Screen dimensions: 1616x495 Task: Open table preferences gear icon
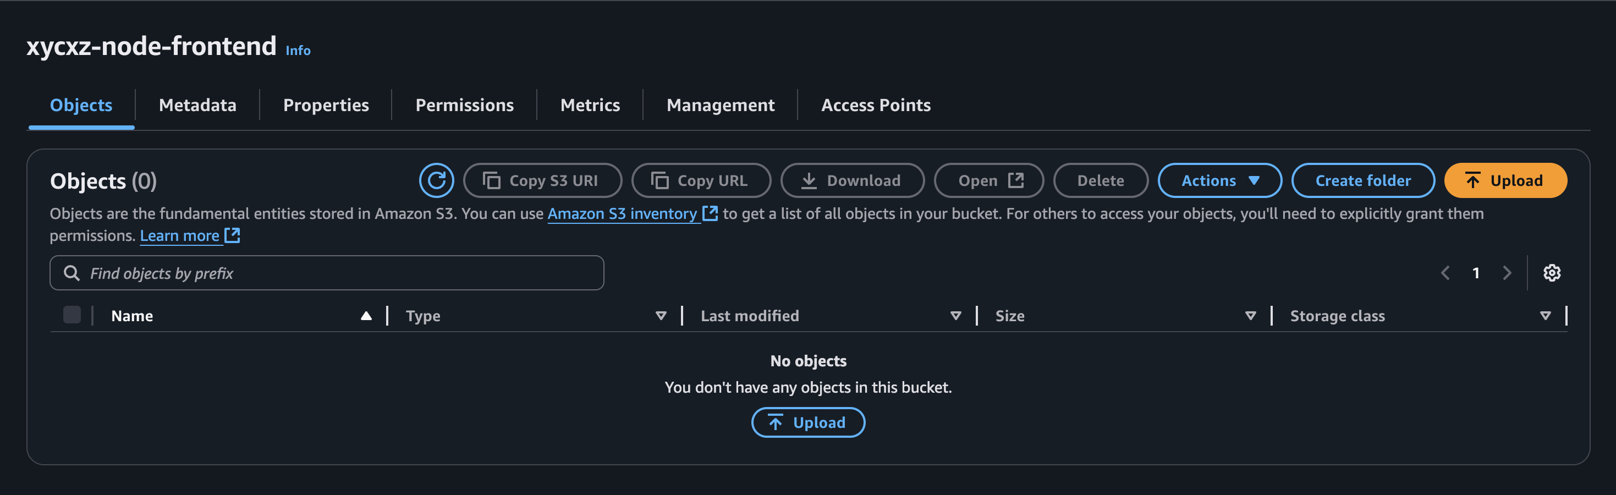pos(1552,273)
